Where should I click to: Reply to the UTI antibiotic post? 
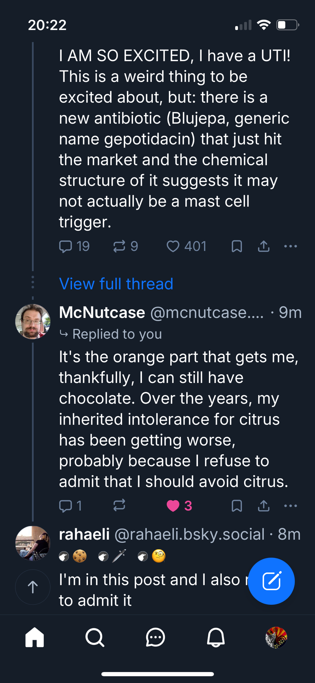[x=66, y=246]
